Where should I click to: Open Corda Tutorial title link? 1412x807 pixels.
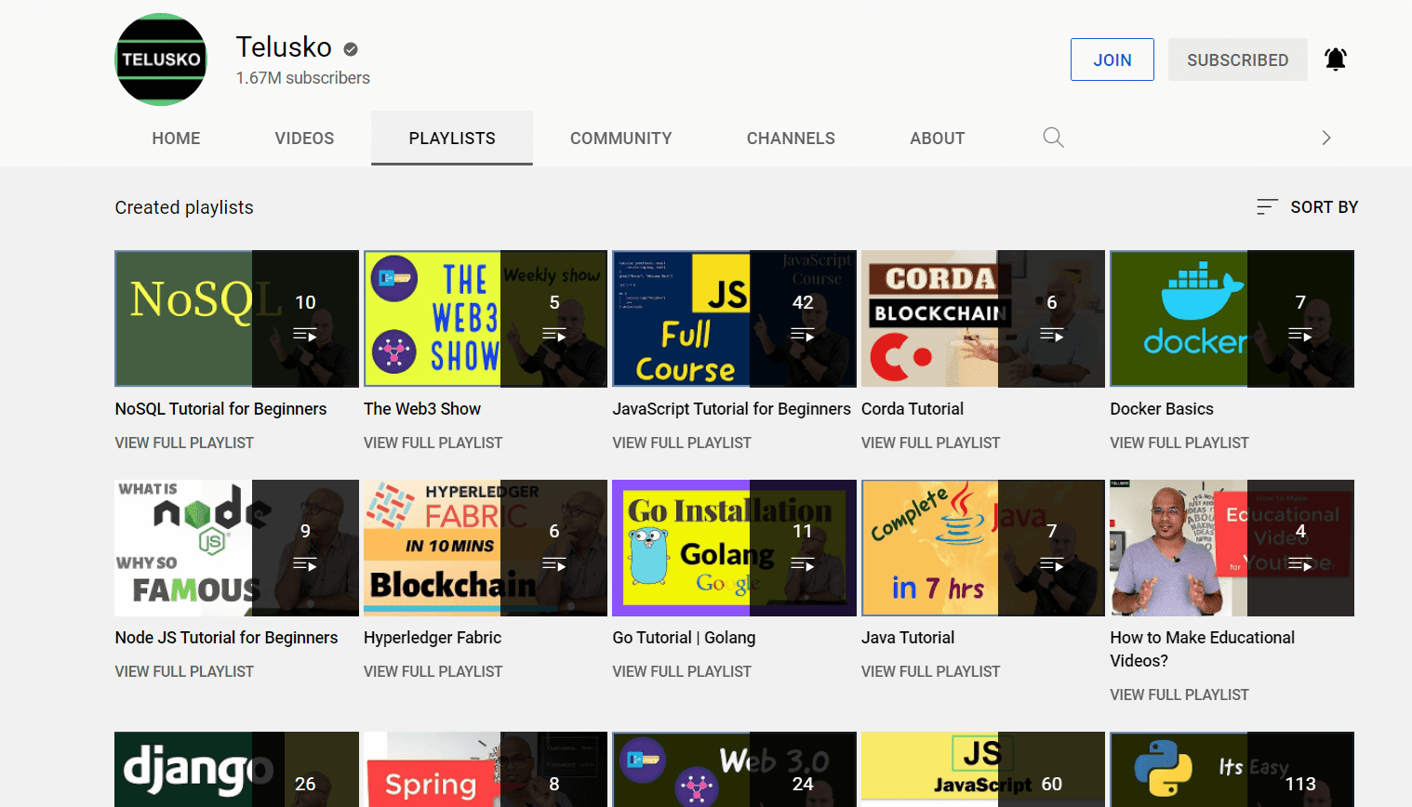912,409
